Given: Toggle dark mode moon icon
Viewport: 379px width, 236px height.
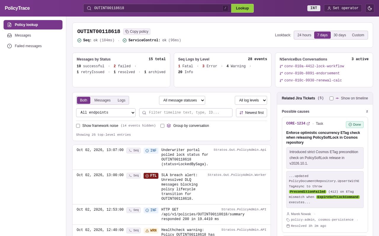Looking at the screenshot, I should (x=370, y=8).
